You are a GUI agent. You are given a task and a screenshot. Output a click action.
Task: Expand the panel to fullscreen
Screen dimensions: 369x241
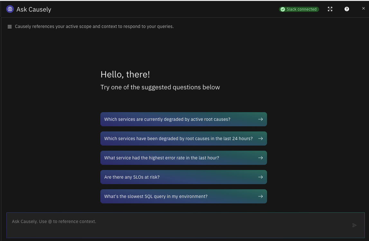(330, 9)
